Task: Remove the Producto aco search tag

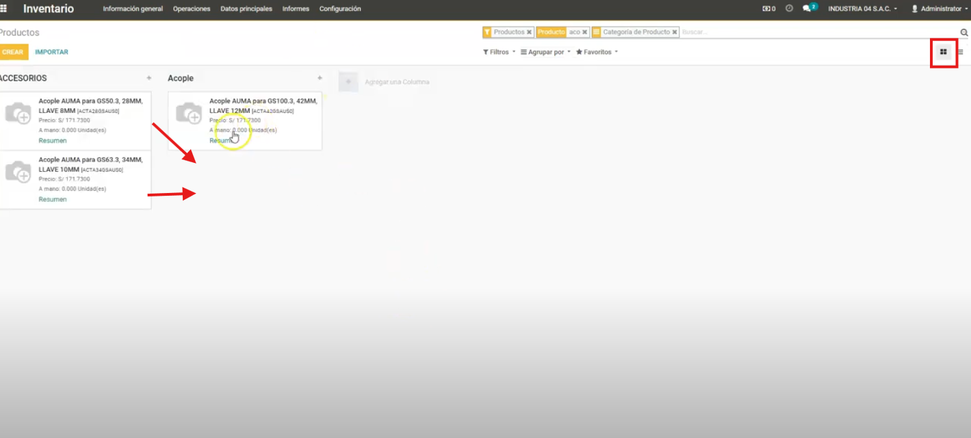Action: pyautogui.click(x=585, y=32)
